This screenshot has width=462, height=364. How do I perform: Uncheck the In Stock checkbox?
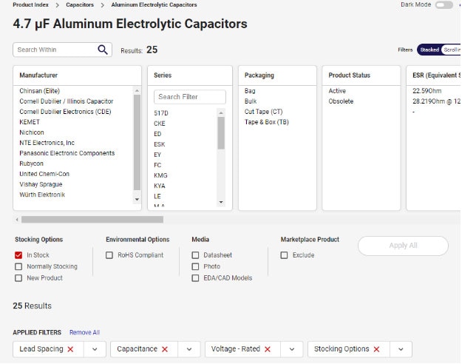coord(18,255)
